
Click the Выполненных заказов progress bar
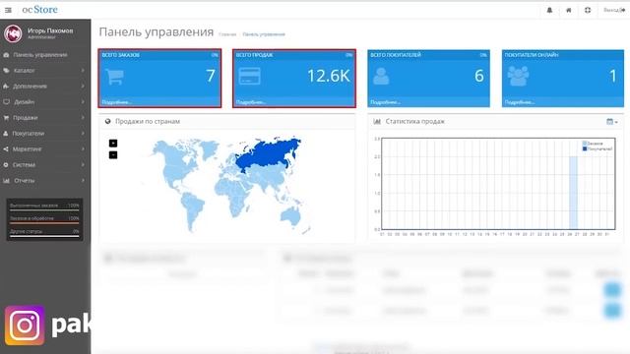(44, 209)
